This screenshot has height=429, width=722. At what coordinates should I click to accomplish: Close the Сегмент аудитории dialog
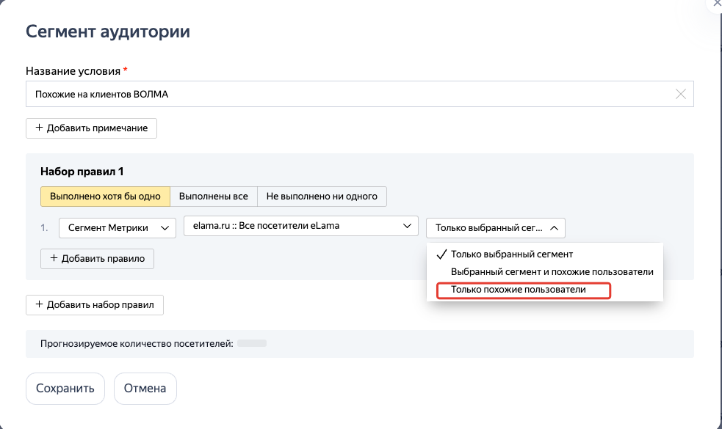point(716,5)
